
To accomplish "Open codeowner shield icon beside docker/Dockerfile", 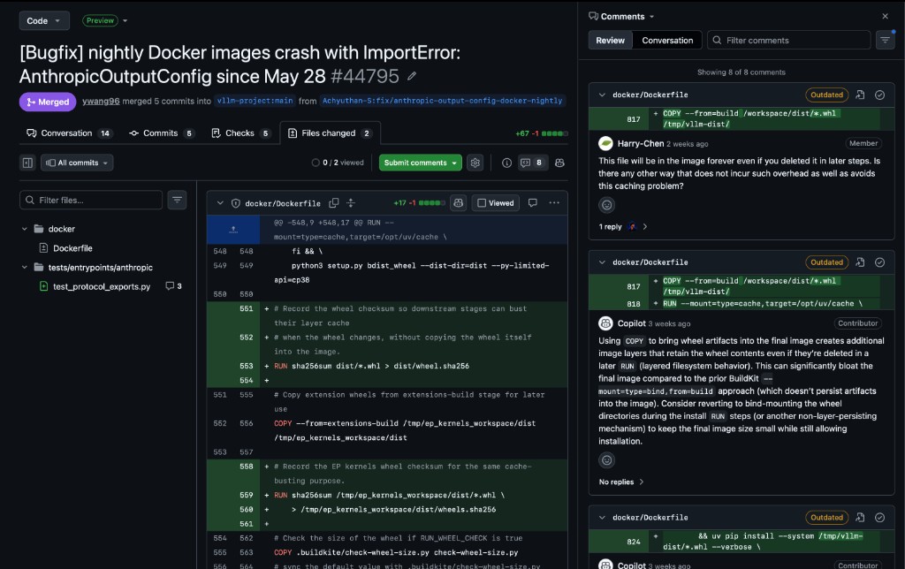I will point(235,203).
